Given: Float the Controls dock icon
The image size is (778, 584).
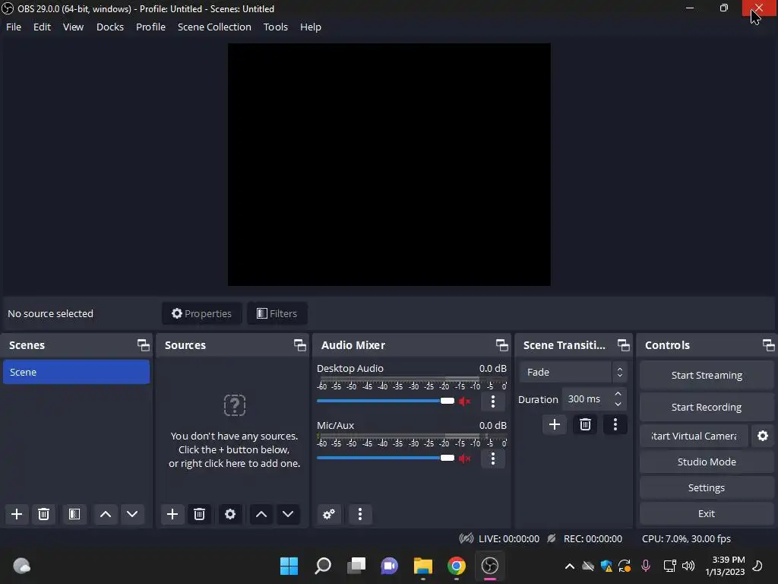Looking at the screenshot, I should tap(768, 345).
